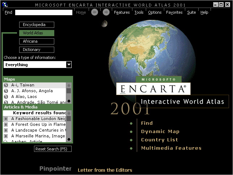
Task: Click globe icon beside A-i, Taiwan
Action: [6, 85]
